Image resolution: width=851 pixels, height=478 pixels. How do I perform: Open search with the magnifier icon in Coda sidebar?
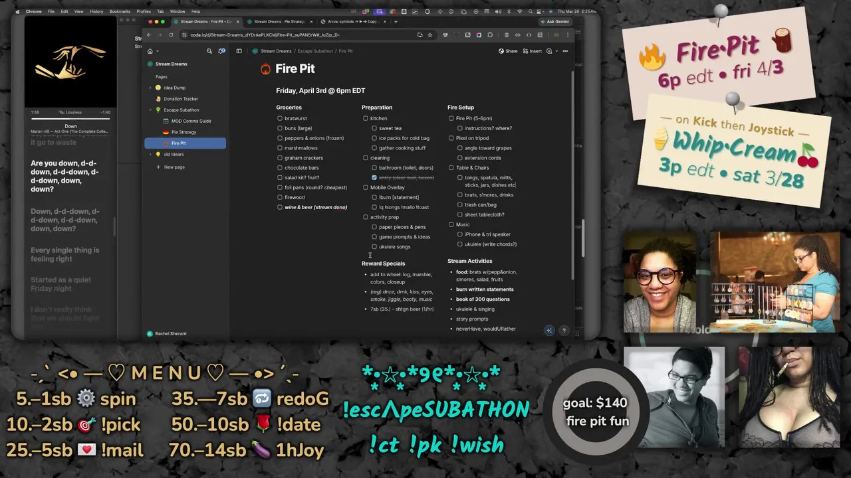coord(209,51)
